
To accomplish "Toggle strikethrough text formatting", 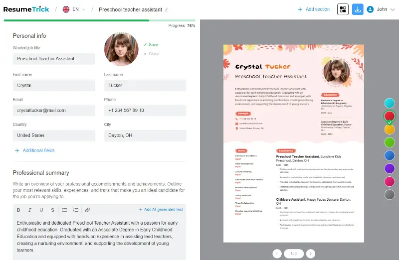I will [x=52, y=210].
